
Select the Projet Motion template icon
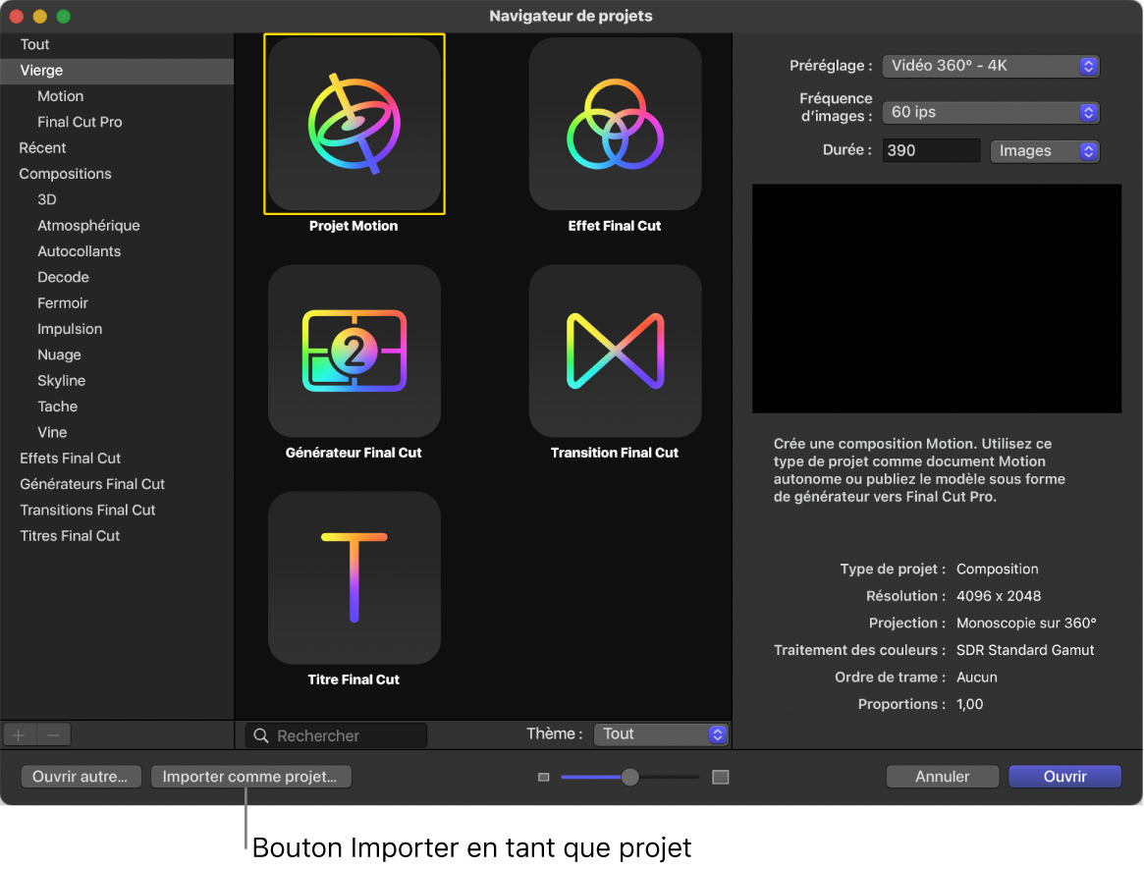[x=354, y=125]
